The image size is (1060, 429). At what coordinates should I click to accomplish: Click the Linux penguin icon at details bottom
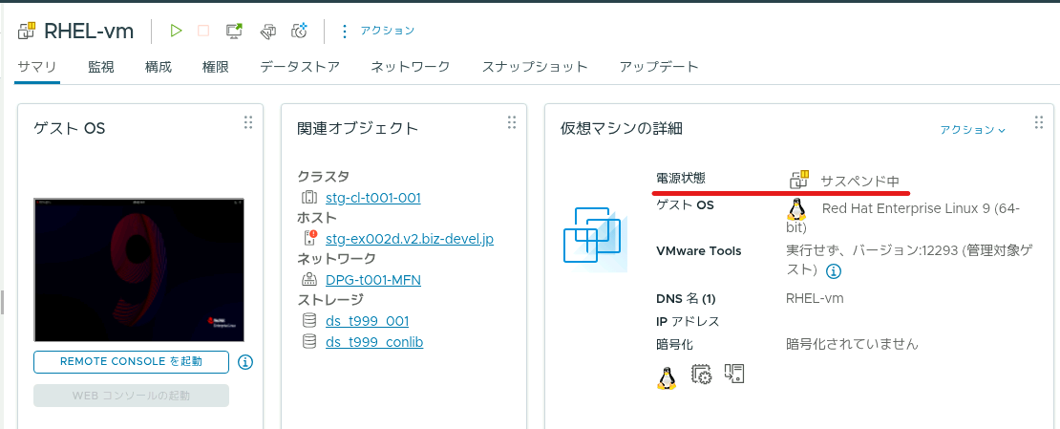click(667, 376)
